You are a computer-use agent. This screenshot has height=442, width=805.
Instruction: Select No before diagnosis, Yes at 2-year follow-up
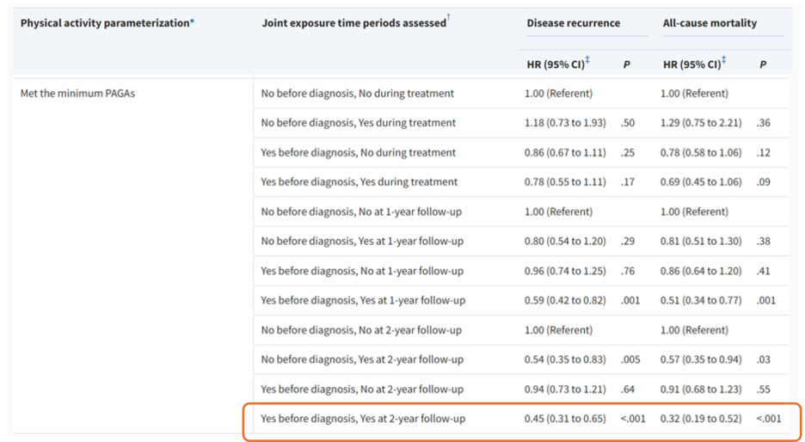tap(362, 359)
